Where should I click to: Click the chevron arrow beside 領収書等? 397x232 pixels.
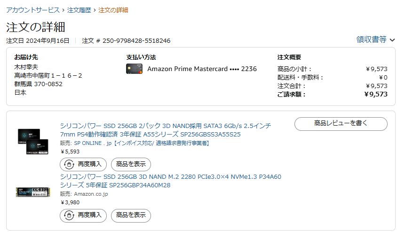(392, 40)
